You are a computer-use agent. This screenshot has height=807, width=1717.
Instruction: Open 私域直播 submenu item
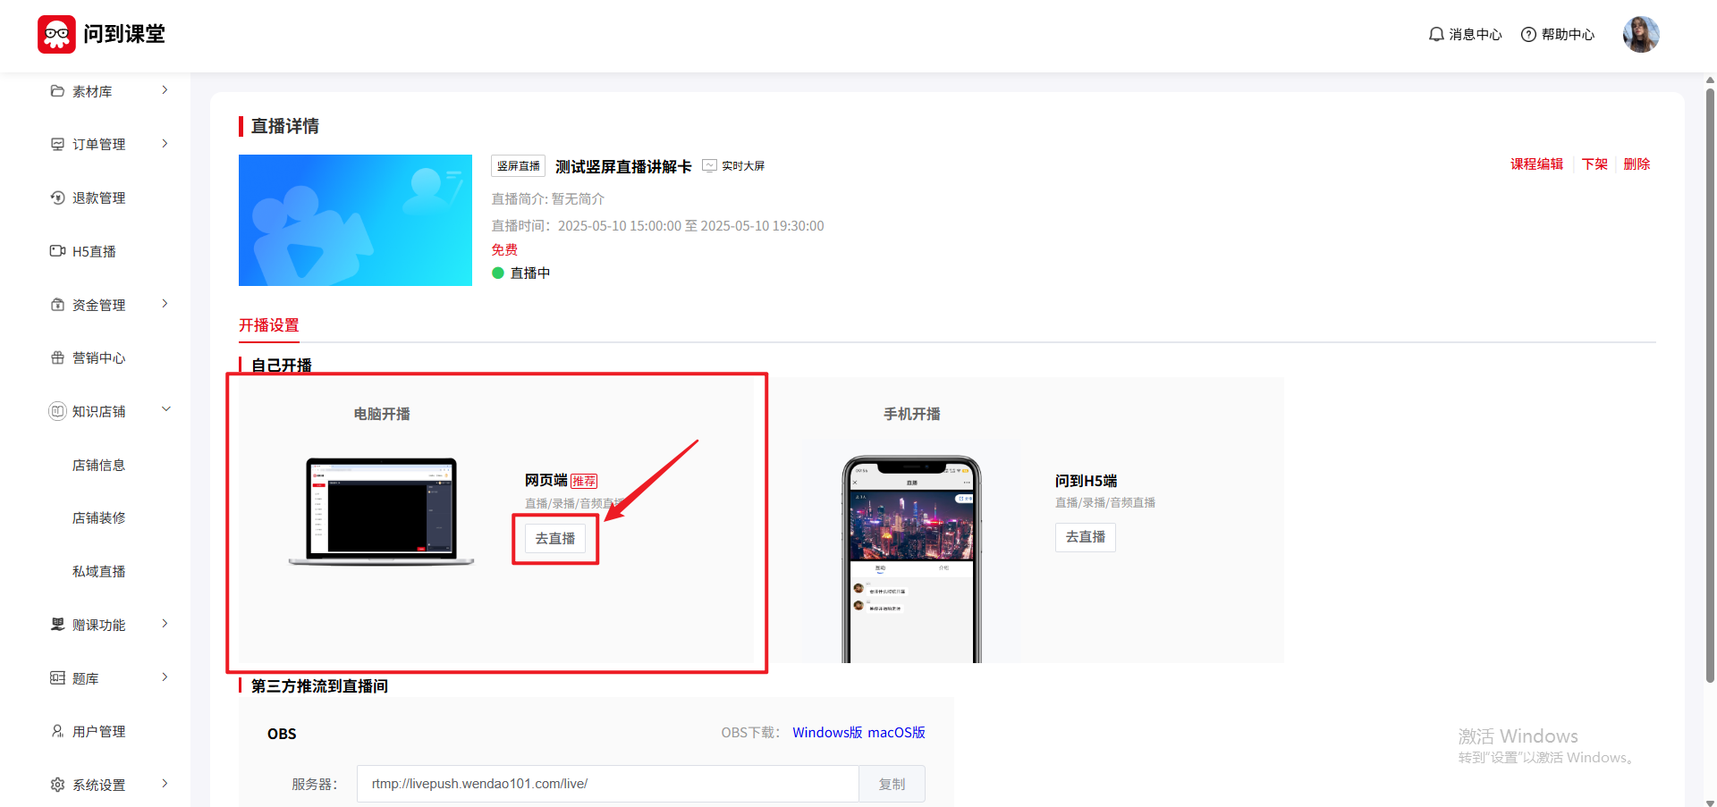98,572
